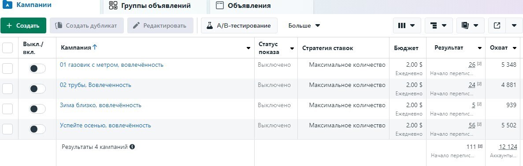
Task: Open Результат column dropdown arrow
Action: [x=480, y=48]
